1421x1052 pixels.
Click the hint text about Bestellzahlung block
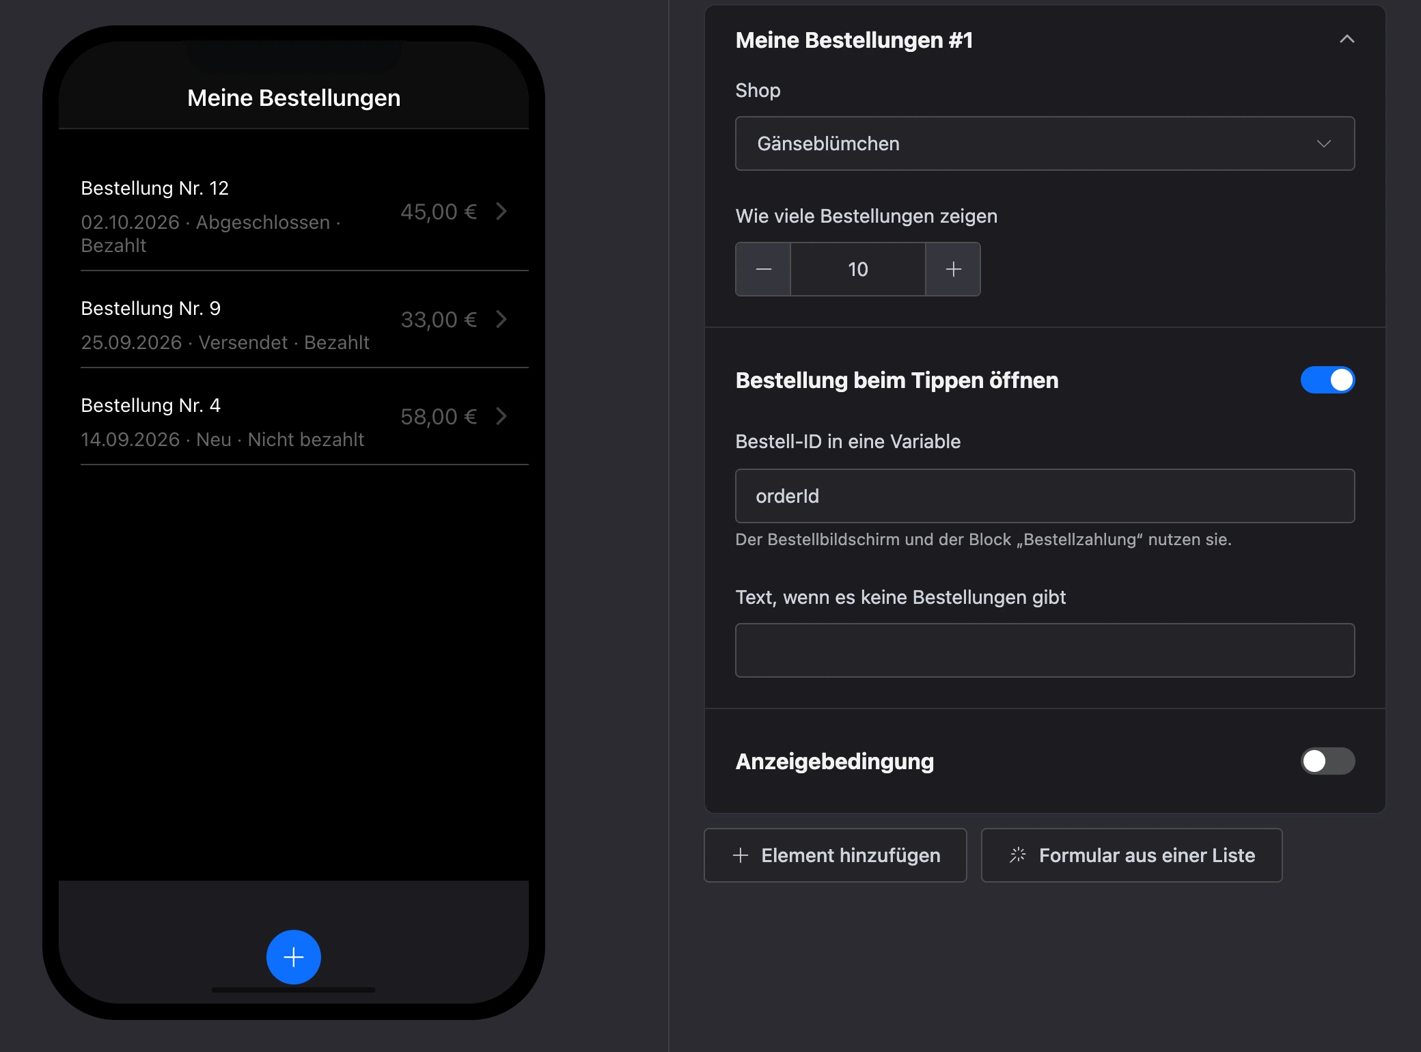pos(984,540)
